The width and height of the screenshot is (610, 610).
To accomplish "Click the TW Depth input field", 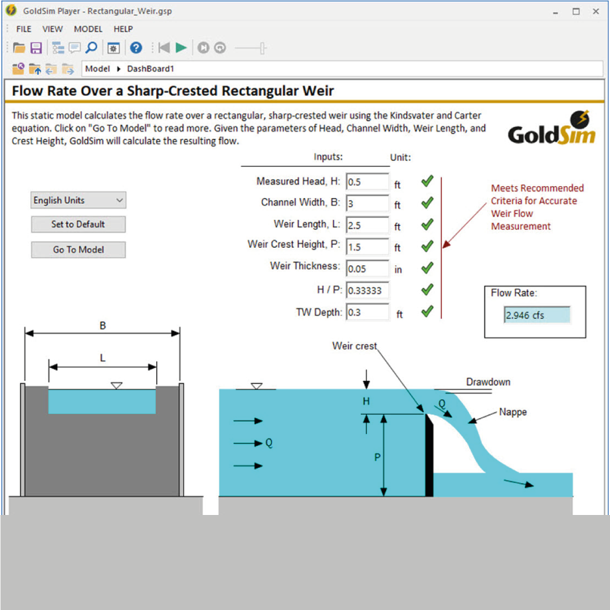I will click(367, 312).
